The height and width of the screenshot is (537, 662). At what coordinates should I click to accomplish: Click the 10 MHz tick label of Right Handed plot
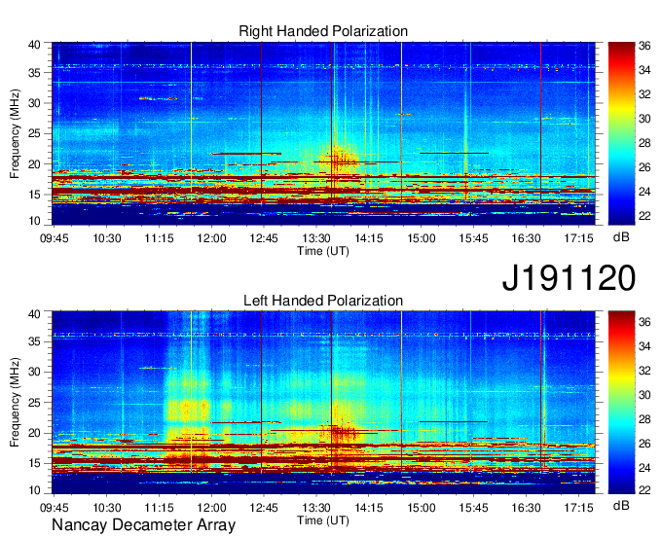point(34,221)
